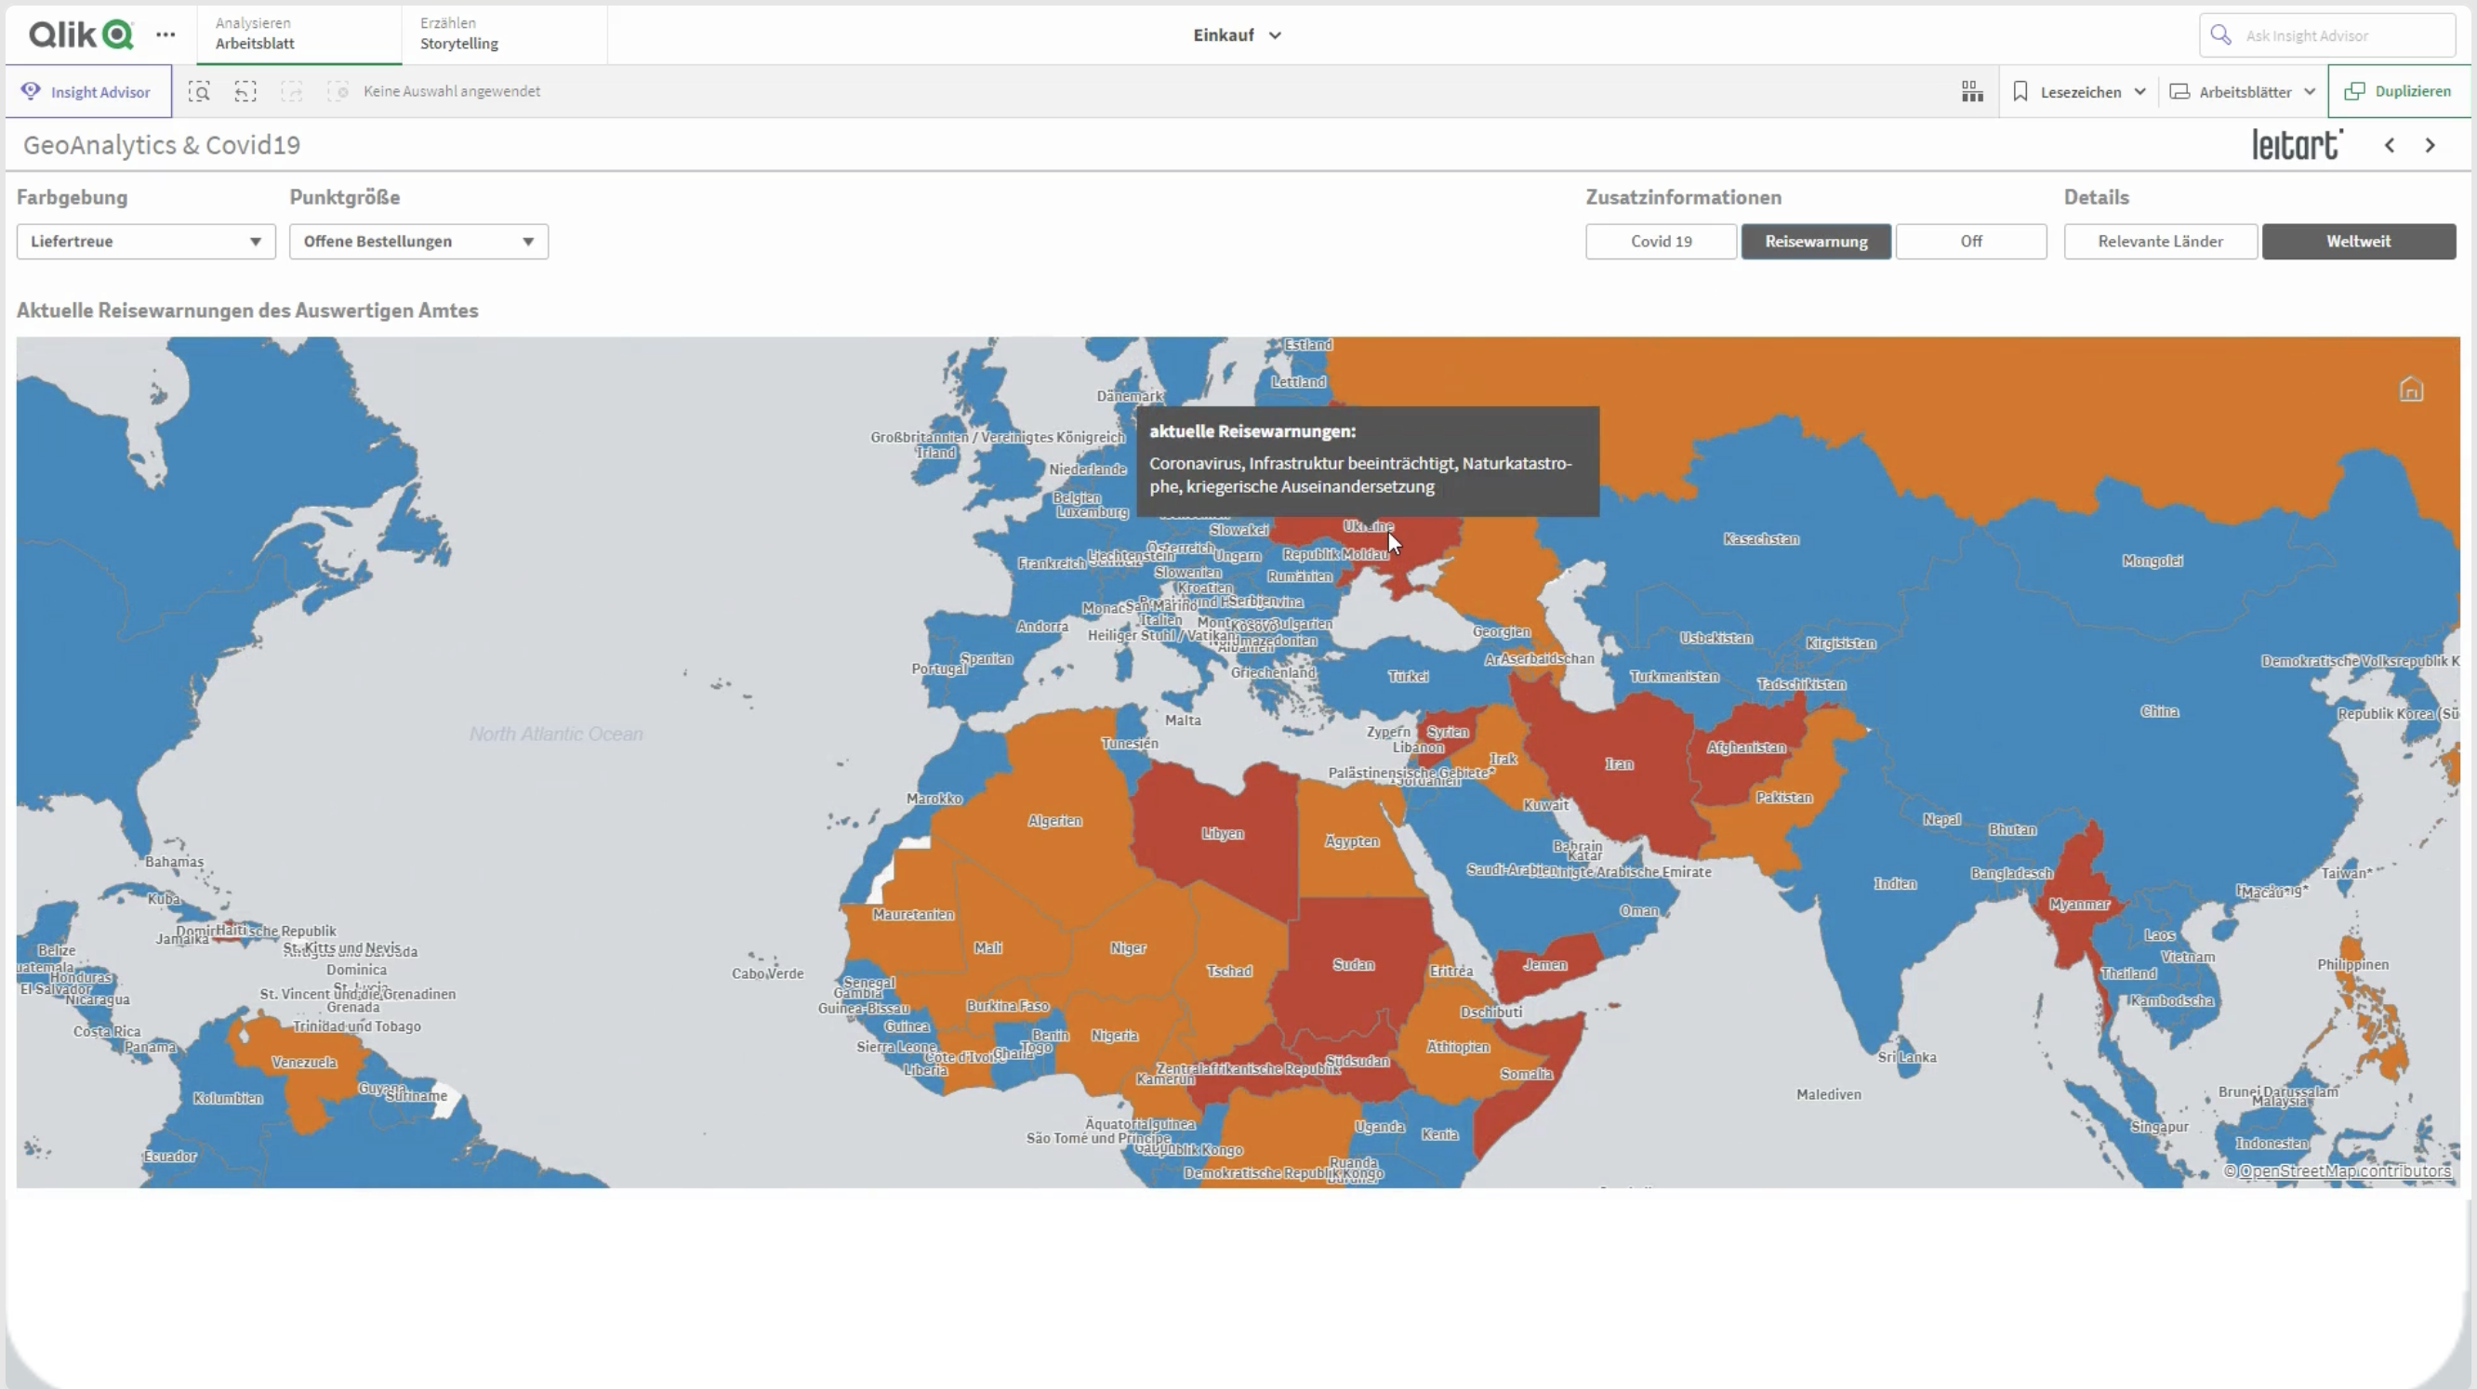Click the Tschad label on map
The image size is (2477, 1389).
point(1229,971)
